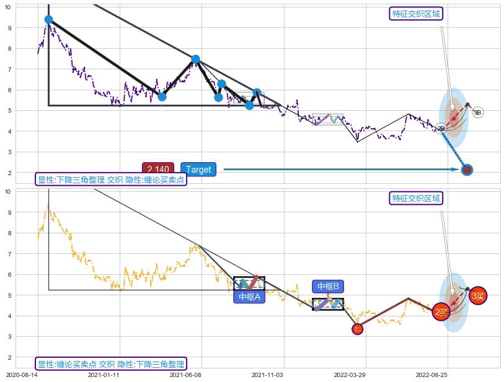Image resolution: width=504 pixels, height=382 pixels.
Task: Click lower chart 特征交织区域 annotation
Action: (416, 198)
